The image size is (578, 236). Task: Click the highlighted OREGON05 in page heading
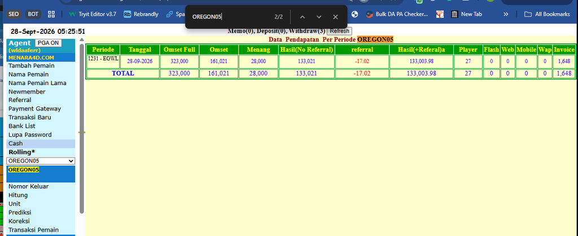pyautogui.click(x=375, y=39)
